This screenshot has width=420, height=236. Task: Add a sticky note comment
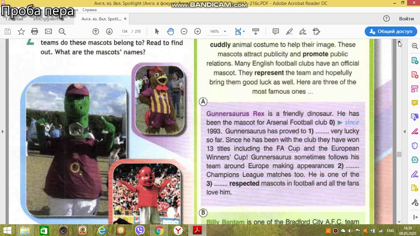(276, 31)
